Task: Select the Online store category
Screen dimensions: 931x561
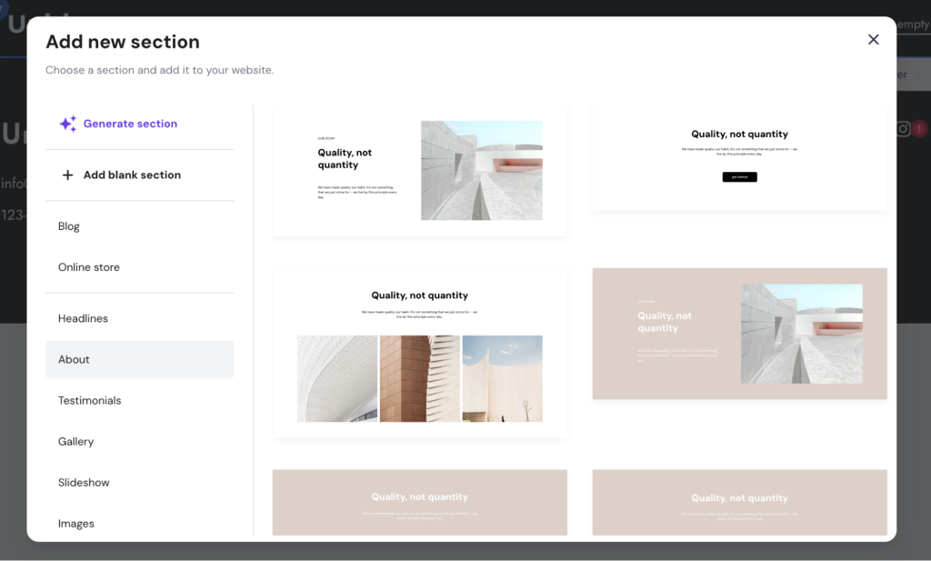Action: point(89,267)
